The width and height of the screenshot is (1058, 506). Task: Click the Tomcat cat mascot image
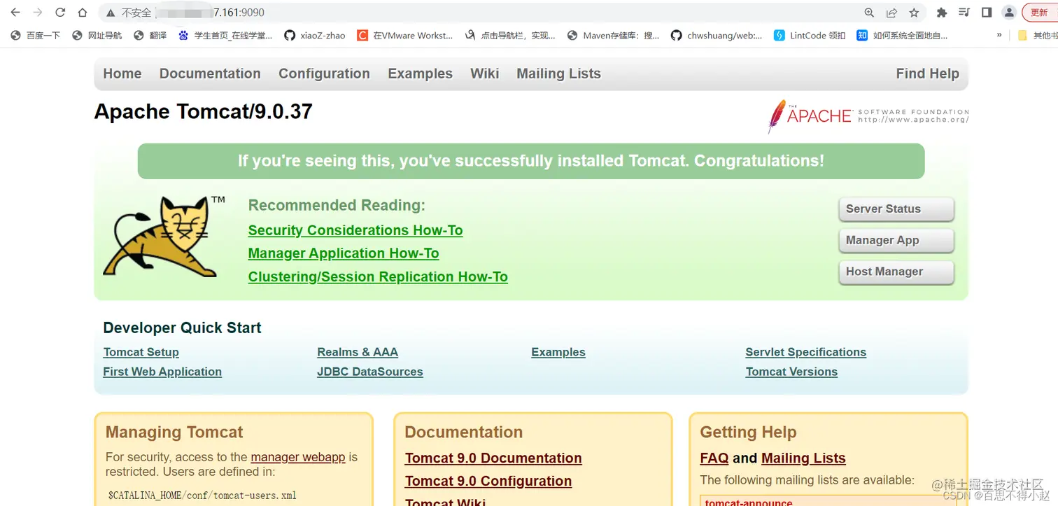[164, 236]
